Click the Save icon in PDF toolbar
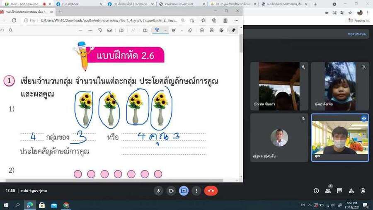Screen dimensions: 373x210 click(x=212, y=30)
